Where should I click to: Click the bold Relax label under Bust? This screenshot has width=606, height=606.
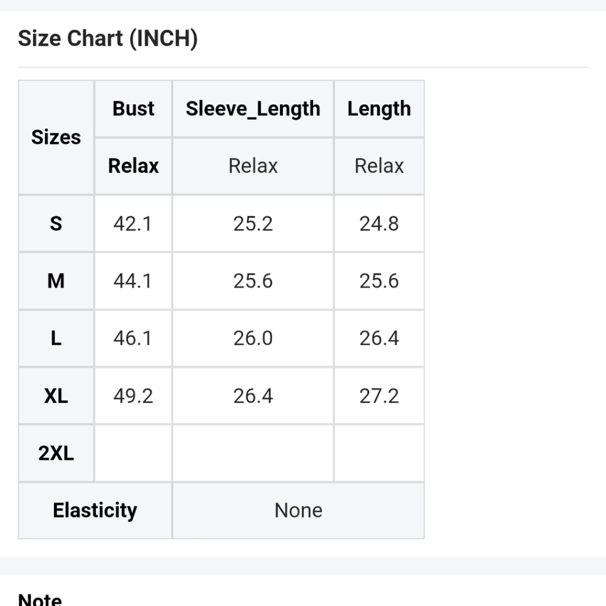click(x=133, y=166)
